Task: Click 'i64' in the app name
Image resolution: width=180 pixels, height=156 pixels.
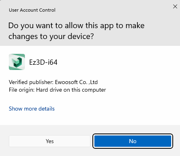Action: point(53,62)
